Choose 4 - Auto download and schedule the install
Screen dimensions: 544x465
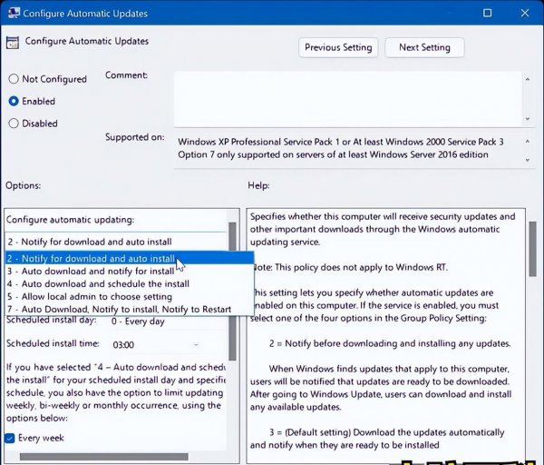tap(130, 284)
